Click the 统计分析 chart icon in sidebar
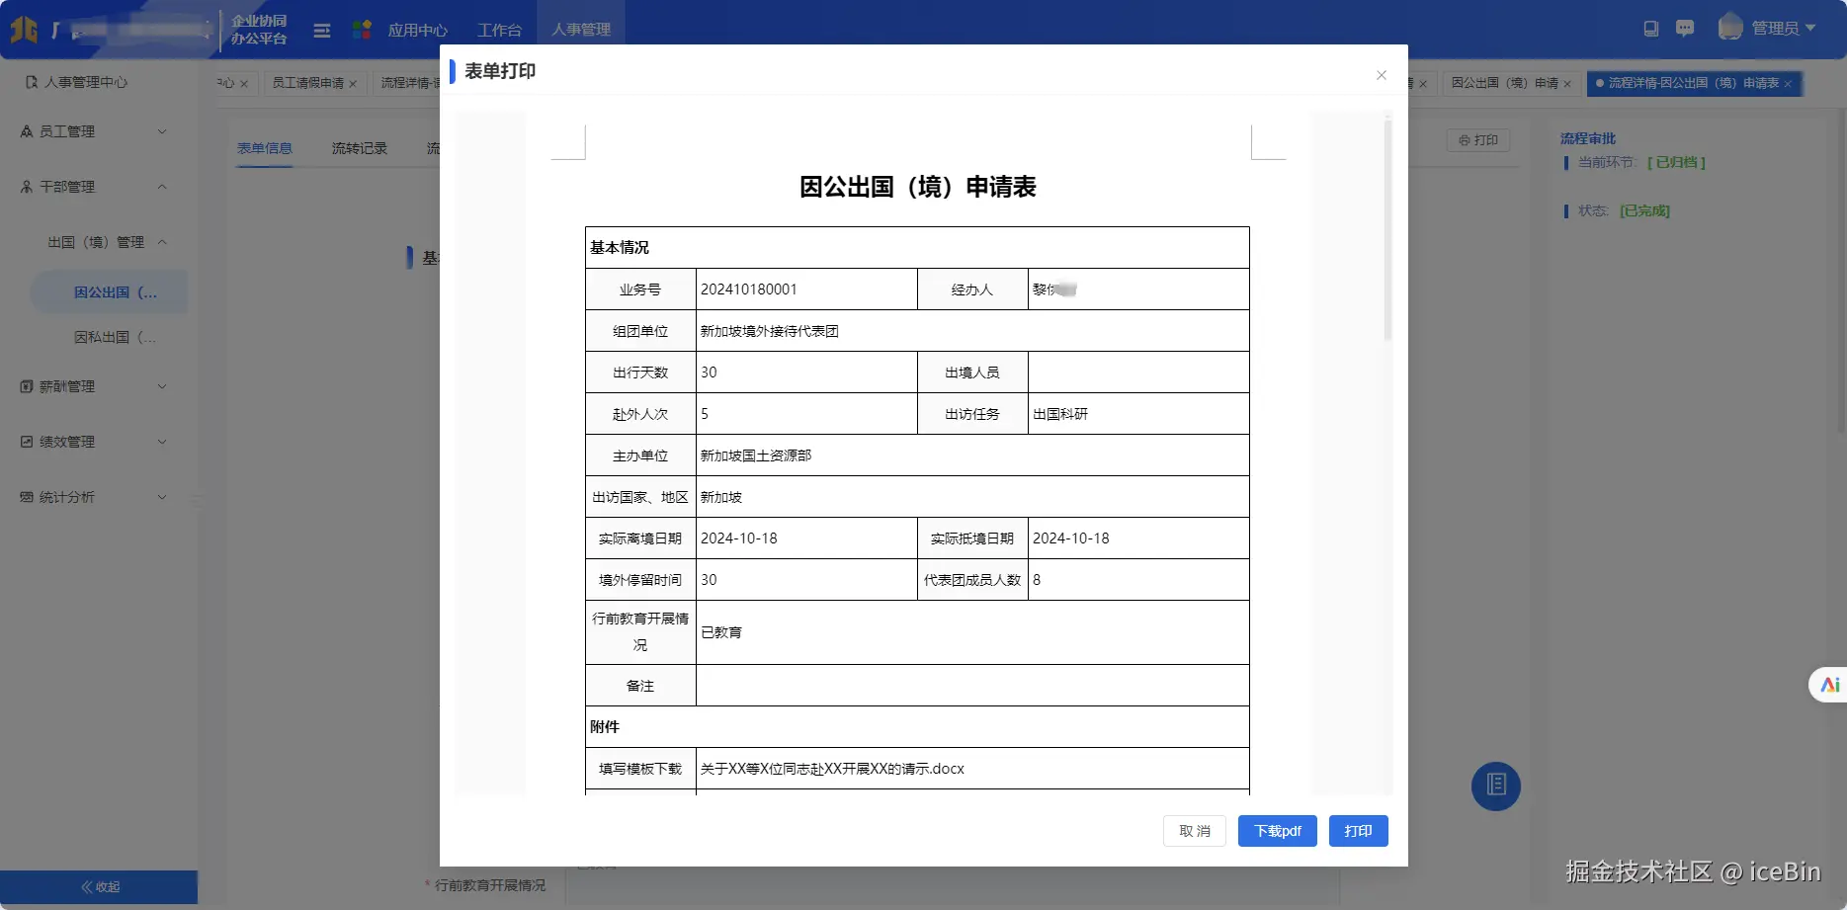The image size is (1847, 910). [x=26, y=497]
